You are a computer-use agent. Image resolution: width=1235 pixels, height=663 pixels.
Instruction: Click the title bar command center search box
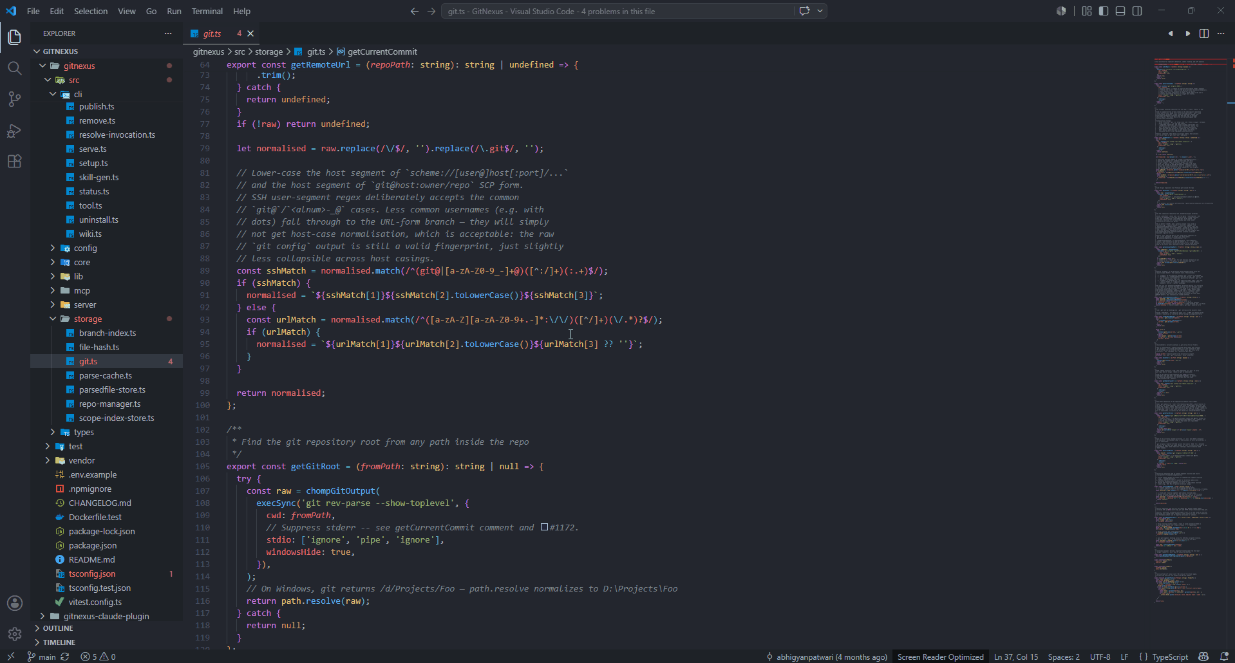click(x=618, y=11)
